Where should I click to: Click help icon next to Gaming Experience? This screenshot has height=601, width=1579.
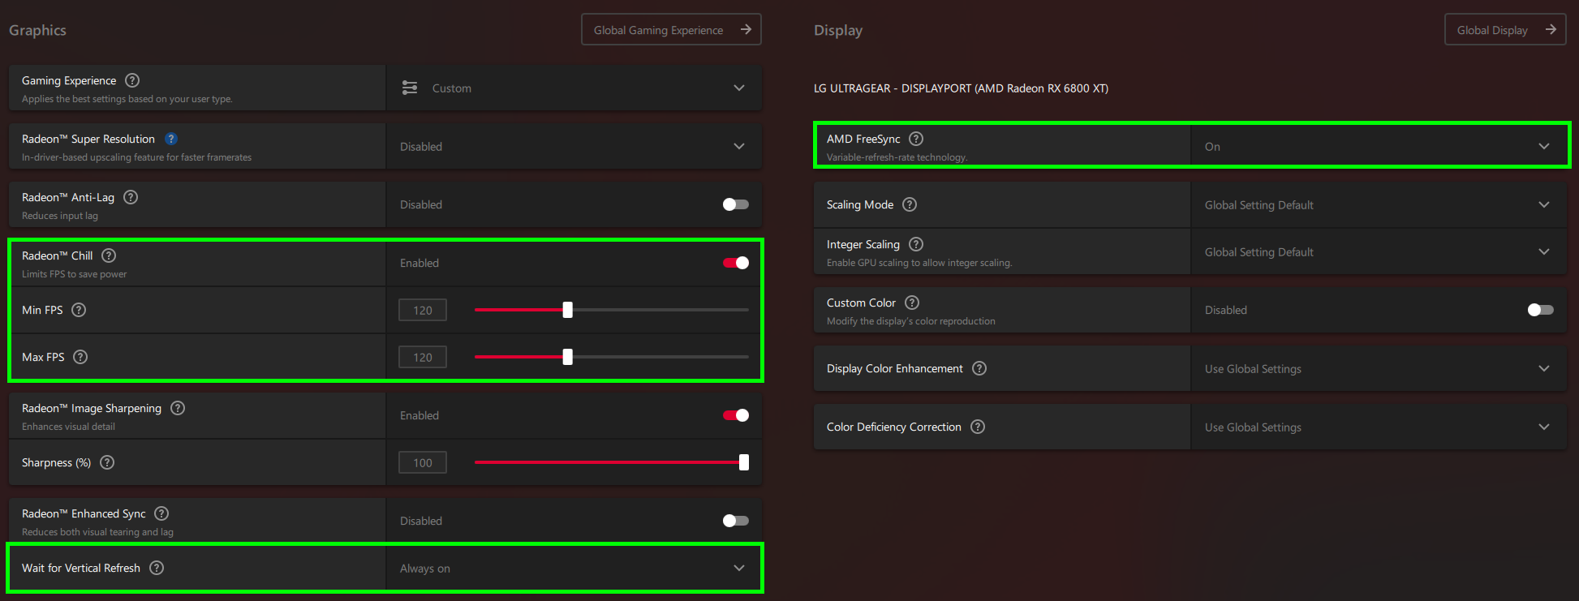point(132,80)
